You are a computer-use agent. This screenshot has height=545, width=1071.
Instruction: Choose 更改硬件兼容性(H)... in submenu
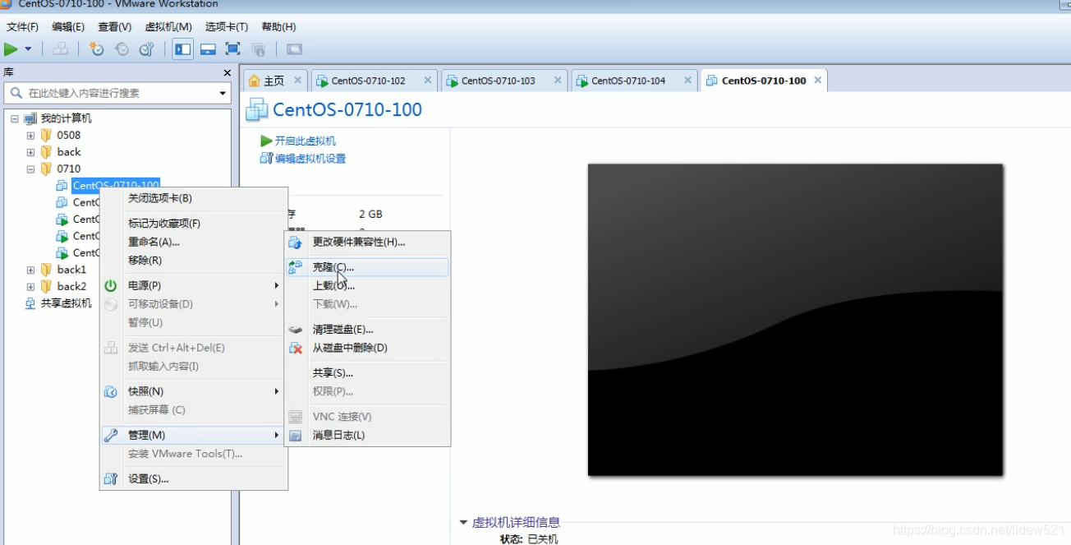click(367, 242)
